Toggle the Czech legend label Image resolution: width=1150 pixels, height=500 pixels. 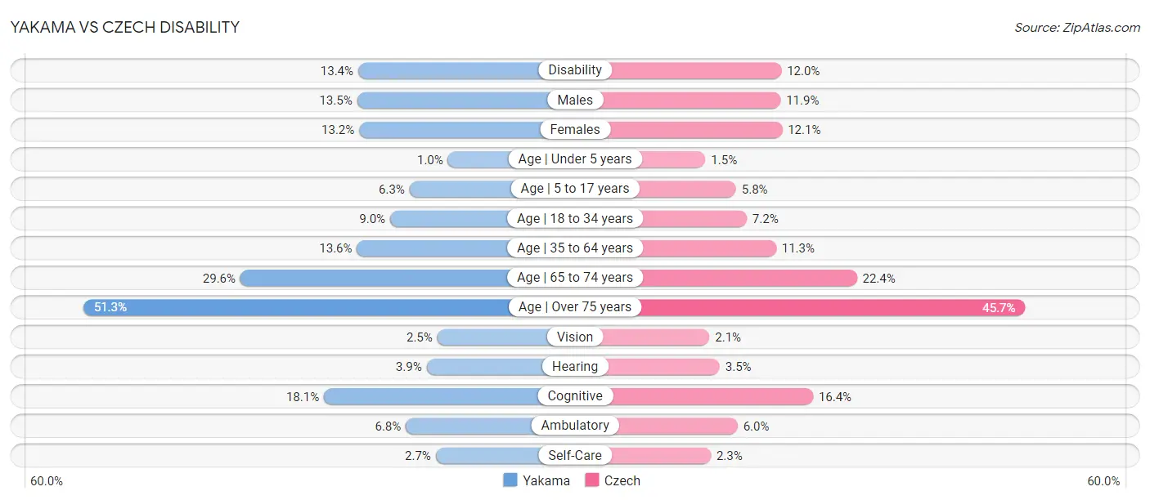(x=622, y=480)
